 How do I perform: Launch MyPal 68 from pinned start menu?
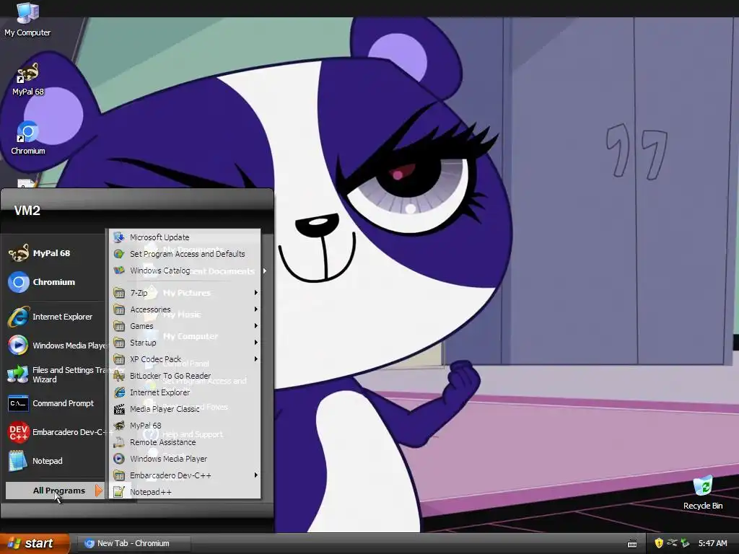pyautogui.click(x=56, y=253)
